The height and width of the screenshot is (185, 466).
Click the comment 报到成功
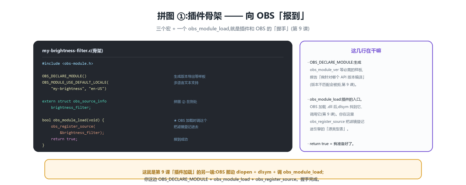click(x=181, y=139)
